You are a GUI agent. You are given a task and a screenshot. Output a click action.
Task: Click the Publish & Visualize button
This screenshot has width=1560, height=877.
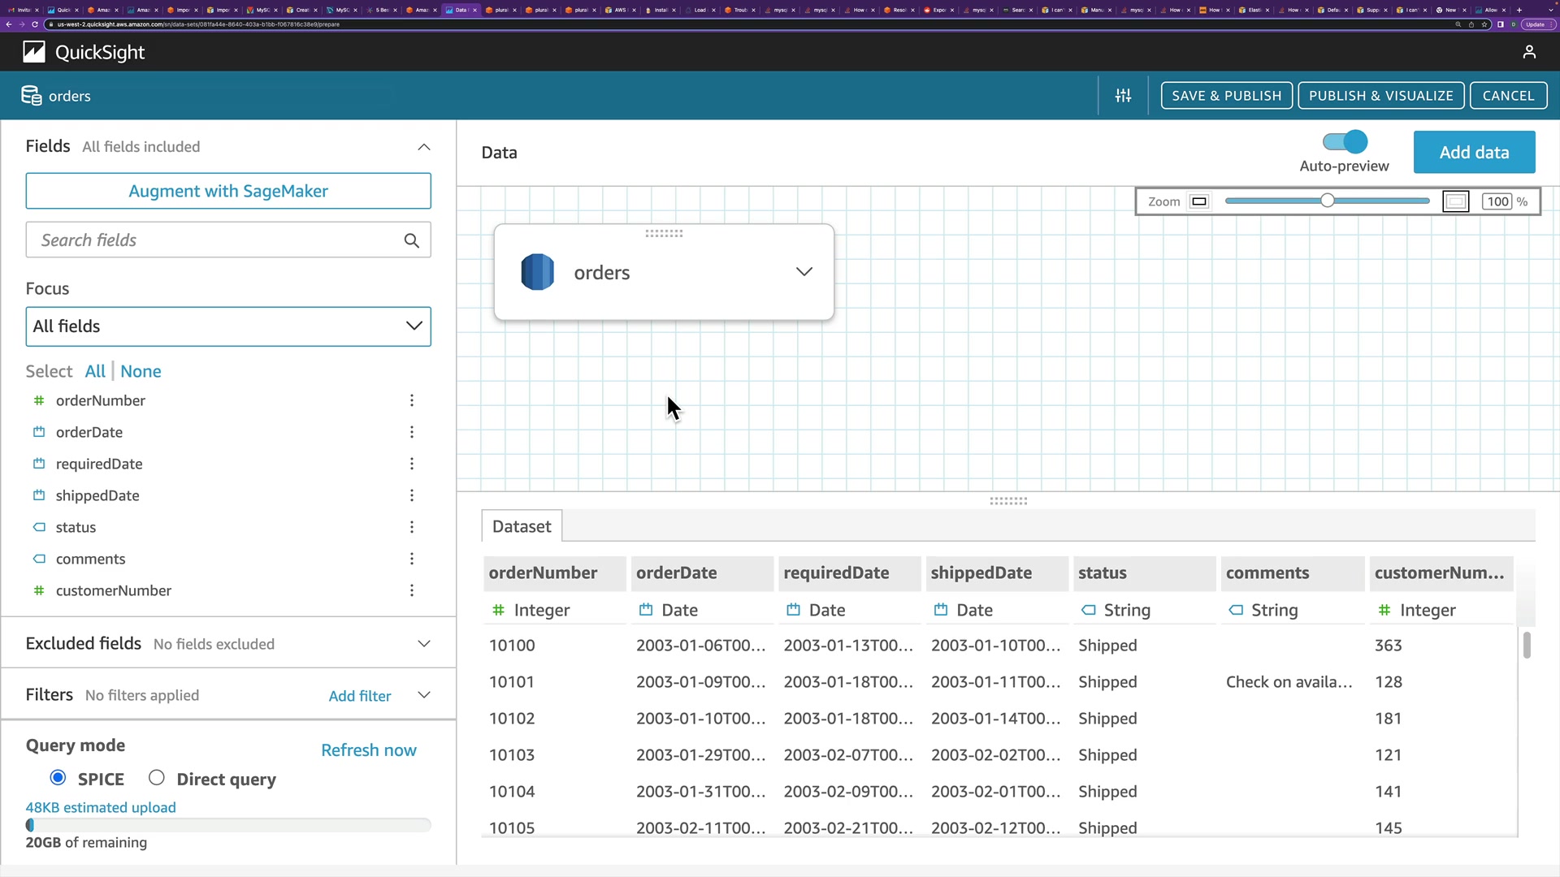(x=1380, y=96)
